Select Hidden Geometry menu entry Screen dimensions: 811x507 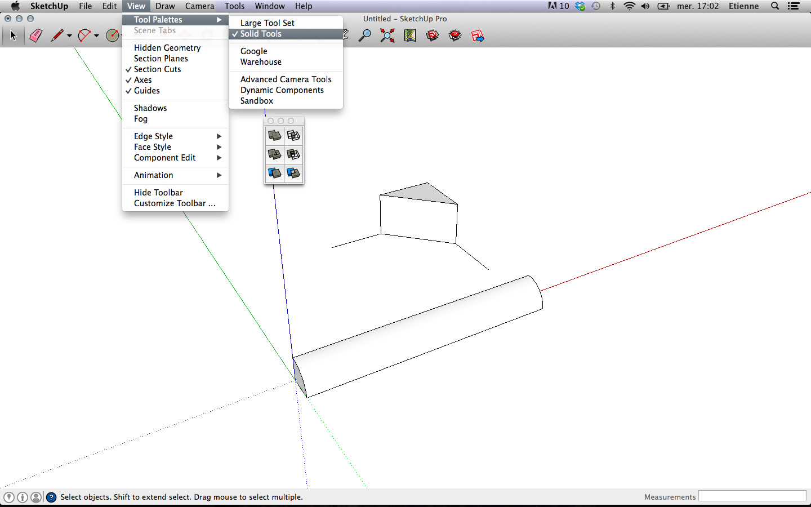[167, 48]
